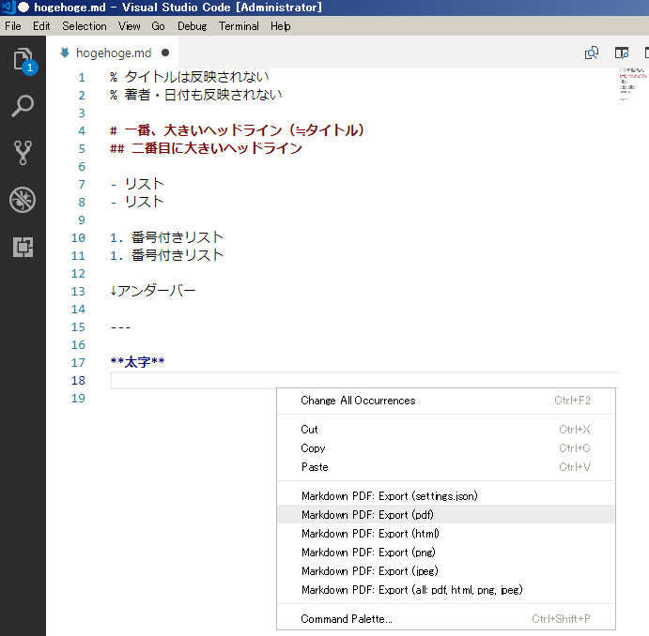Click the 'リスト' item on line 8
Image resolution: width=649 pixels, height=636 pixels.
click(x=145, y=202)
